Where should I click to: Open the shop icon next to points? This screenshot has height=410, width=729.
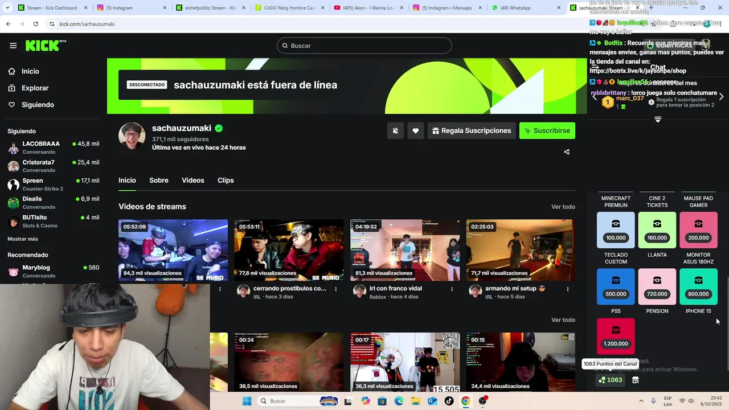[636, 380]
